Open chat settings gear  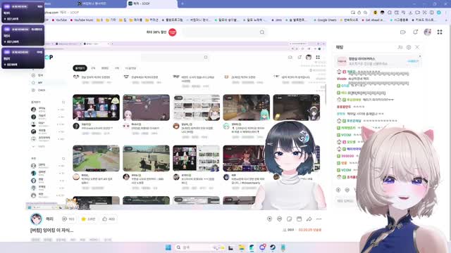click(x=409, y=47)
